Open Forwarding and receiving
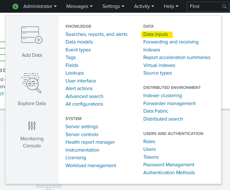This screenshot has height=190, width=230. pos(171,42)
